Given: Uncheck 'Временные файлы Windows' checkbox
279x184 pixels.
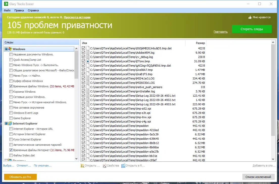Looking at the screenshot, I should click(x=11, y=86).
